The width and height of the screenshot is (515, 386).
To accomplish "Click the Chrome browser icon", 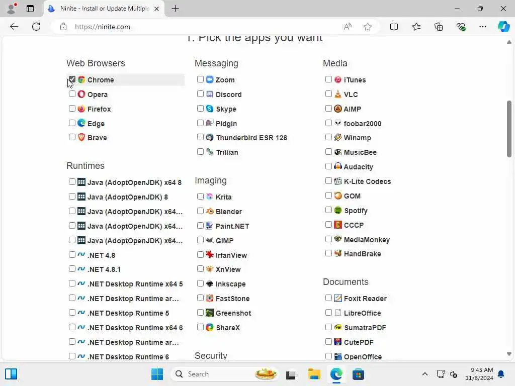I will (81, 79).
